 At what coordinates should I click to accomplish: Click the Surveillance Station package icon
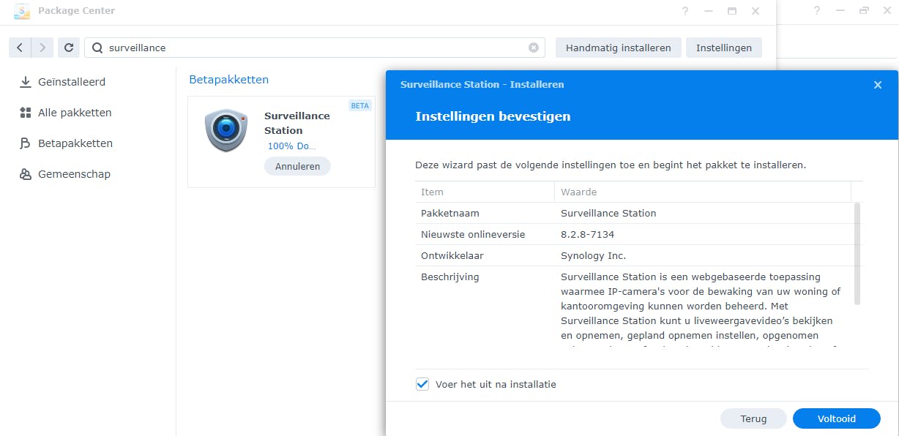pyautogui.click(x=226, y=130)
